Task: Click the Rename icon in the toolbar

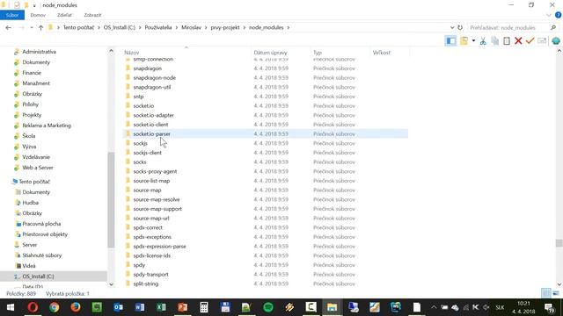Action: (x=542, y=41)
